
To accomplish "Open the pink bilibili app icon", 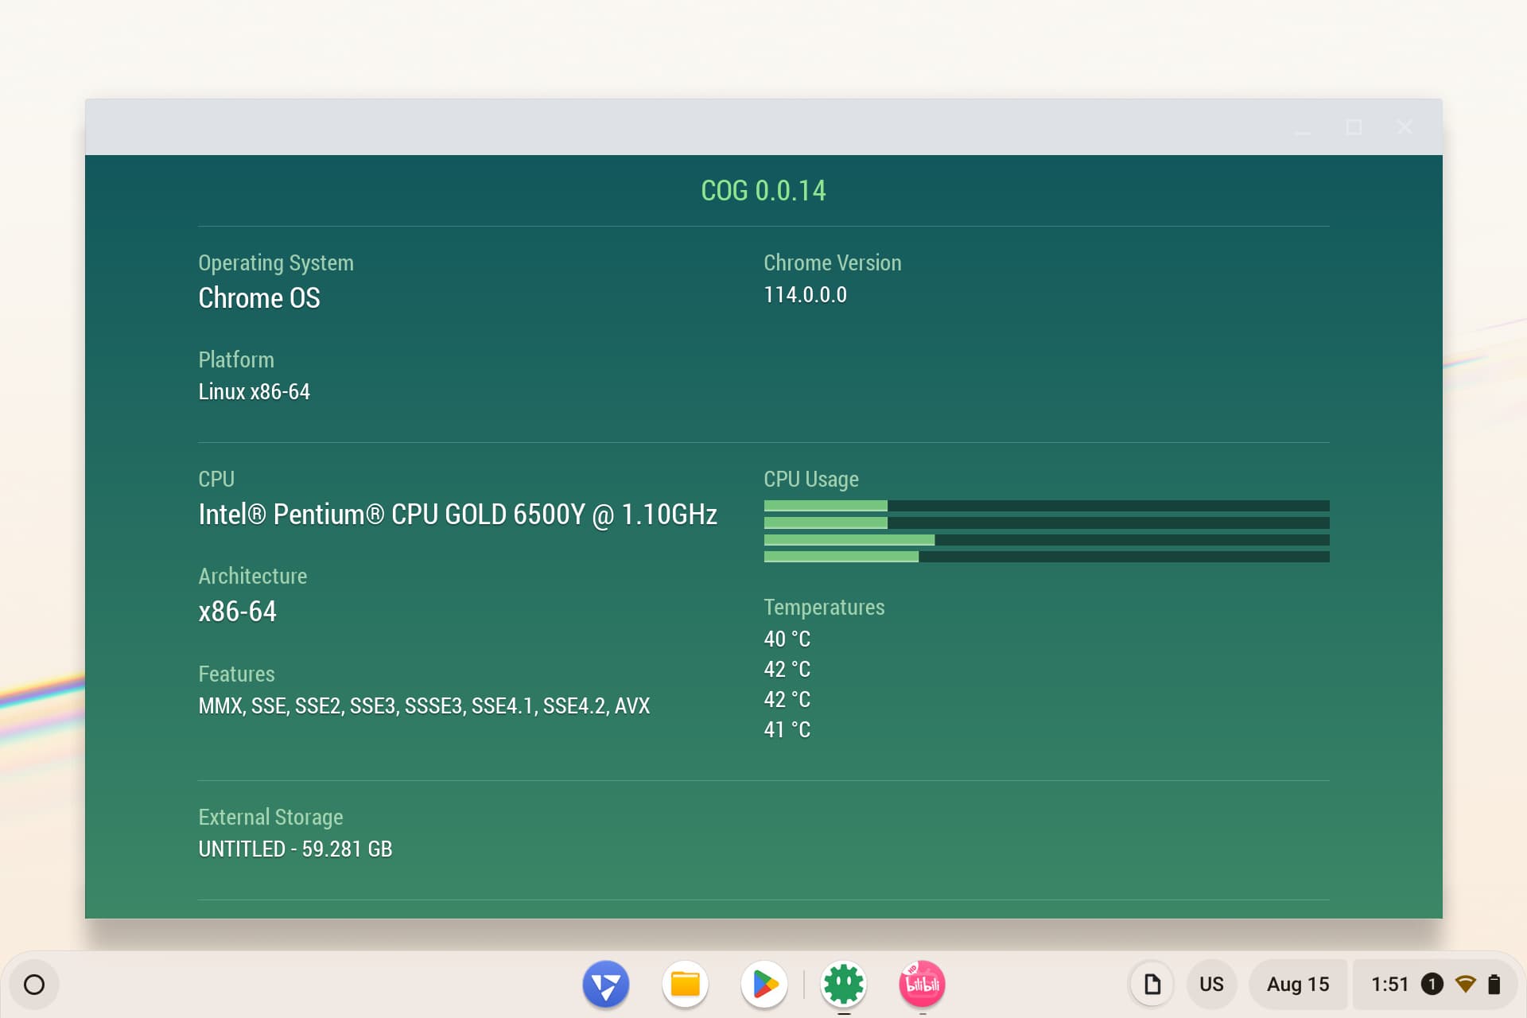I will [x=922, y=984].
